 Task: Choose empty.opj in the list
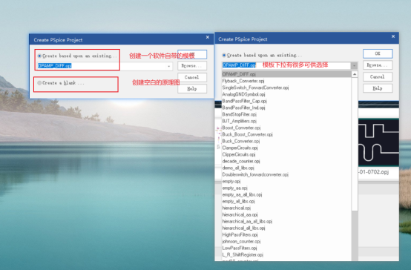click(x=286, y=181)
